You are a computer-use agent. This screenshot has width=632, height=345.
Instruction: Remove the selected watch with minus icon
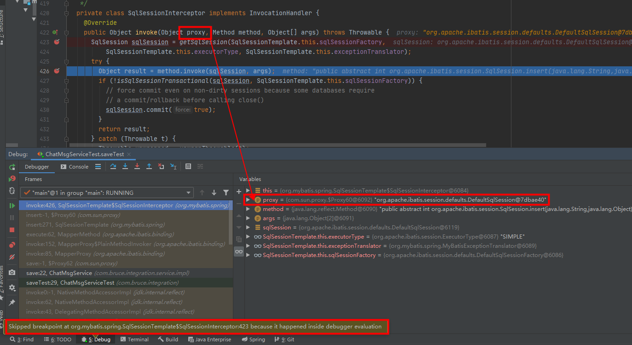click(238, 203)
